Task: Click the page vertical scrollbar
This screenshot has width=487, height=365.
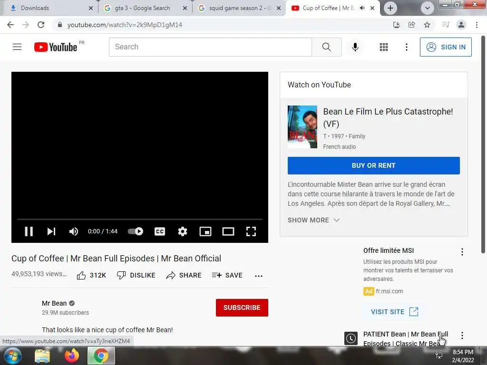Action: coord(483,144)
